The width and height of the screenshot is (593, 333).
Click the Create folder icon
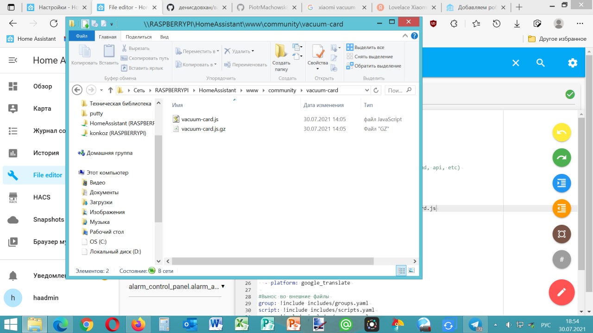tap(281, 52)
